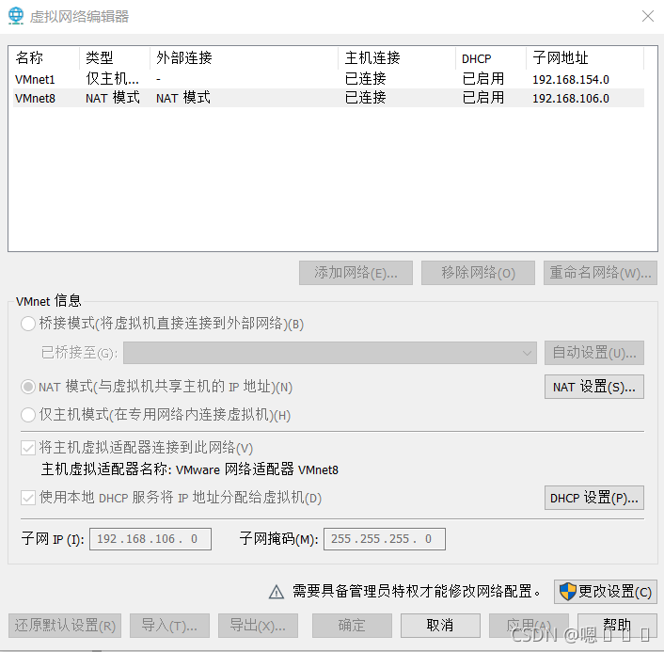Image resolution: width=664 pixels, height=652 pixels.
Task: Toggle 使用本地 DHCP 服务 checkbox
Action: pyautogui.click(x=28, y=498)
